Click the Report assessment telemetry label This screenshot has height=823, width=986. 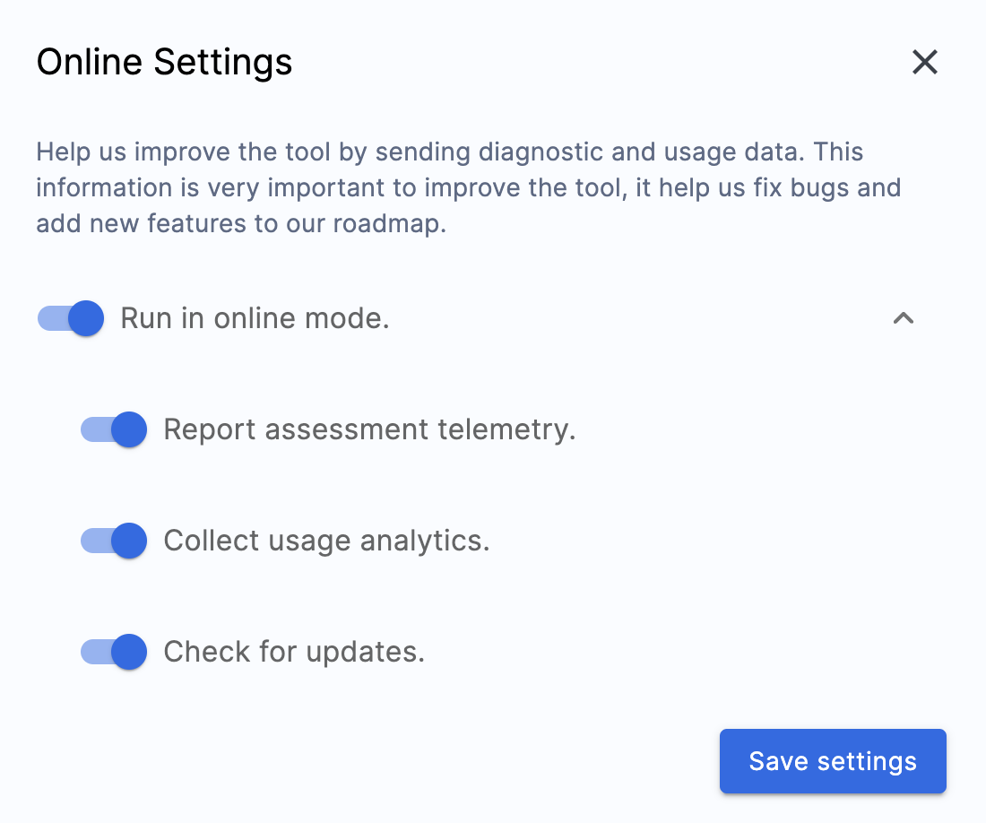(x=368, y=429)
